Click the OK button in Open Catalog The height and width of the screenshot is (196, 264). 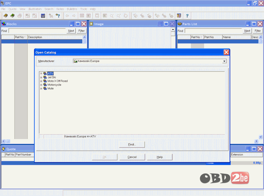point(105,157)
